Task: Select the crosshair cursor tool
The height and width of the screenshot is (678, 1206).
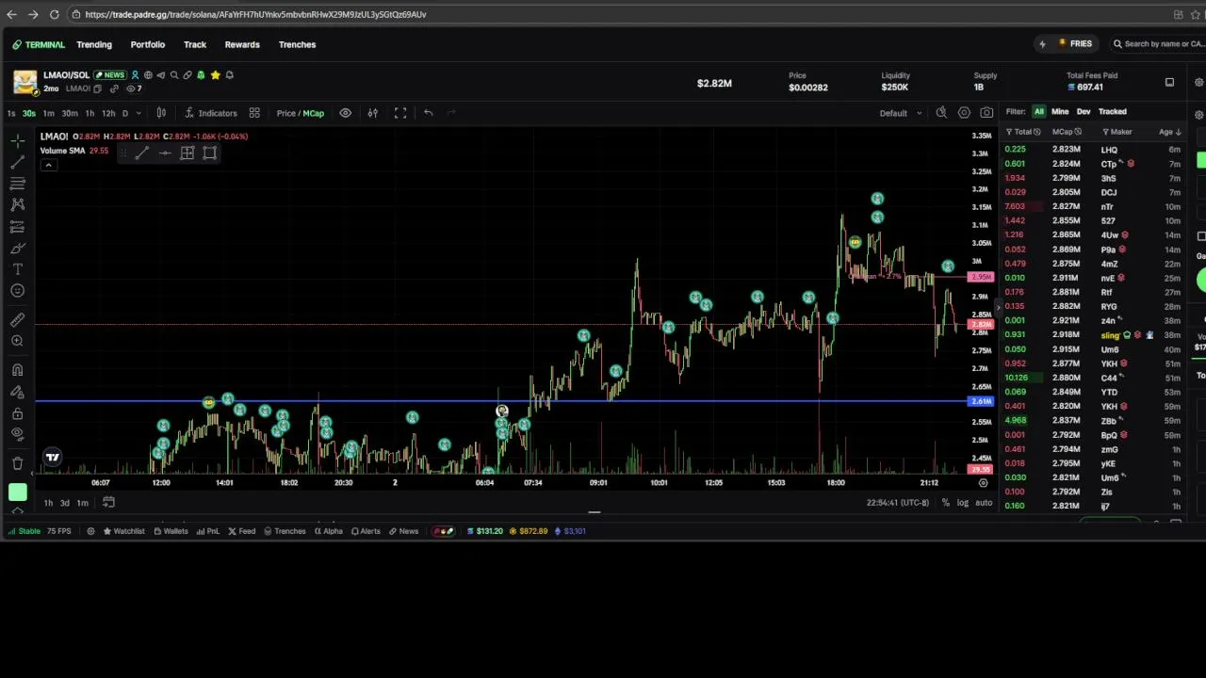Action: point(17,141)
